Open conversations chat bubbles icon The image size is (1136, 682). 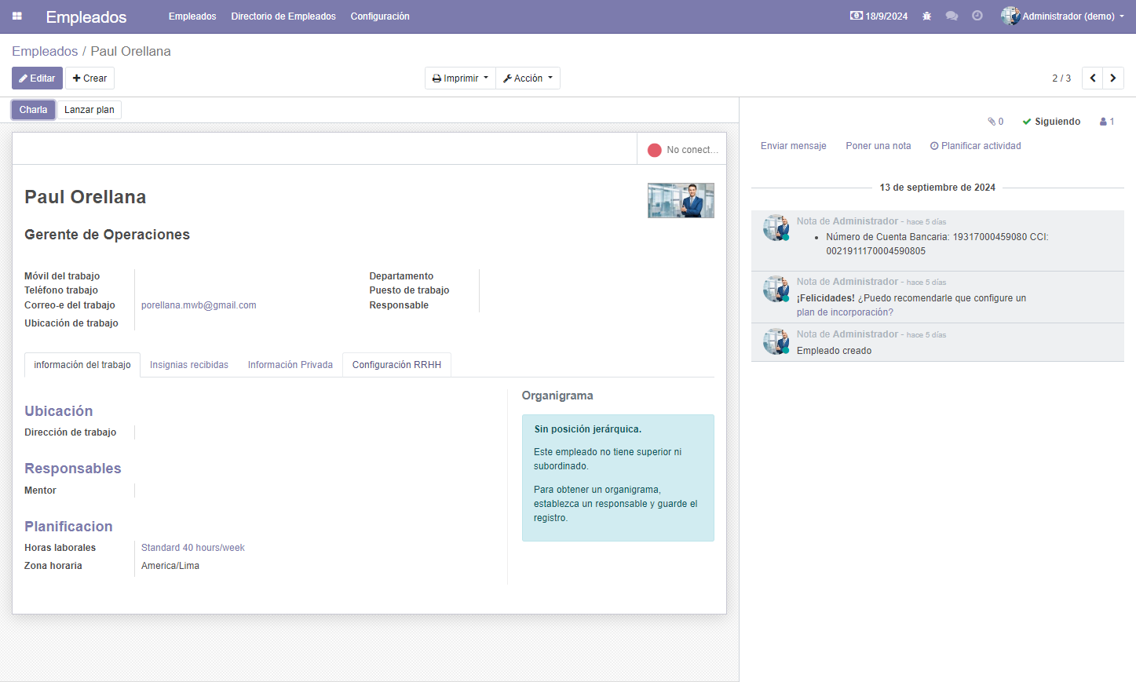tap(952, 16)
